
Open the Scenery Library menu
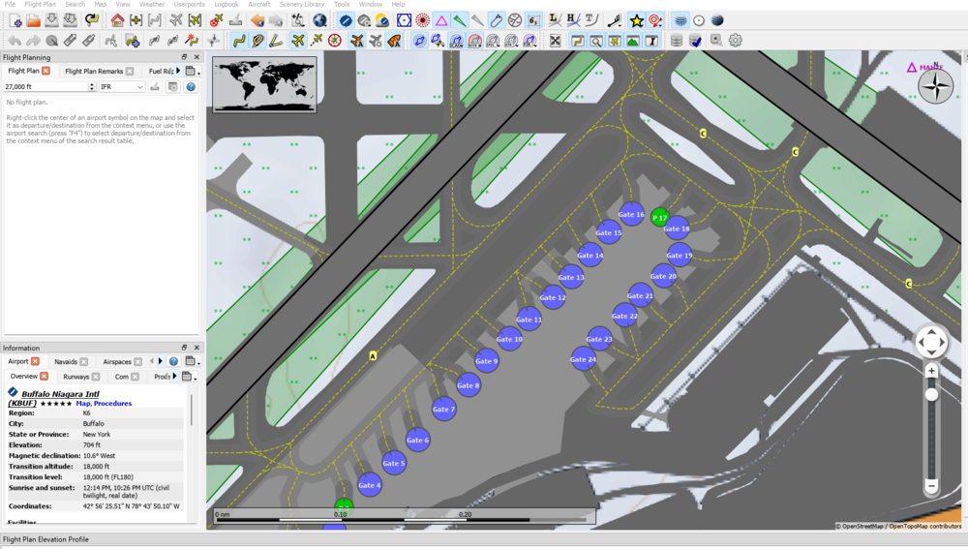302,5
